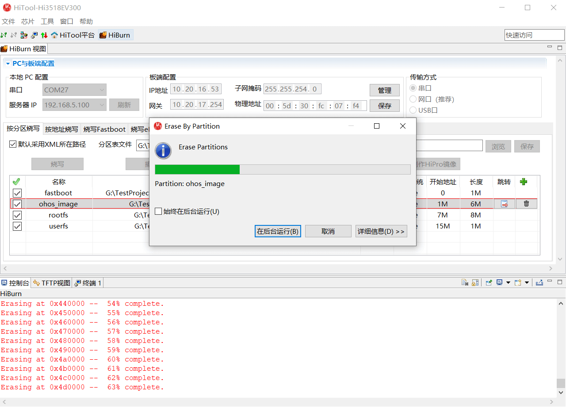
Task: Switch to the TFTP视图 tab
Action: pyautogui.click(x=52, y=283)
